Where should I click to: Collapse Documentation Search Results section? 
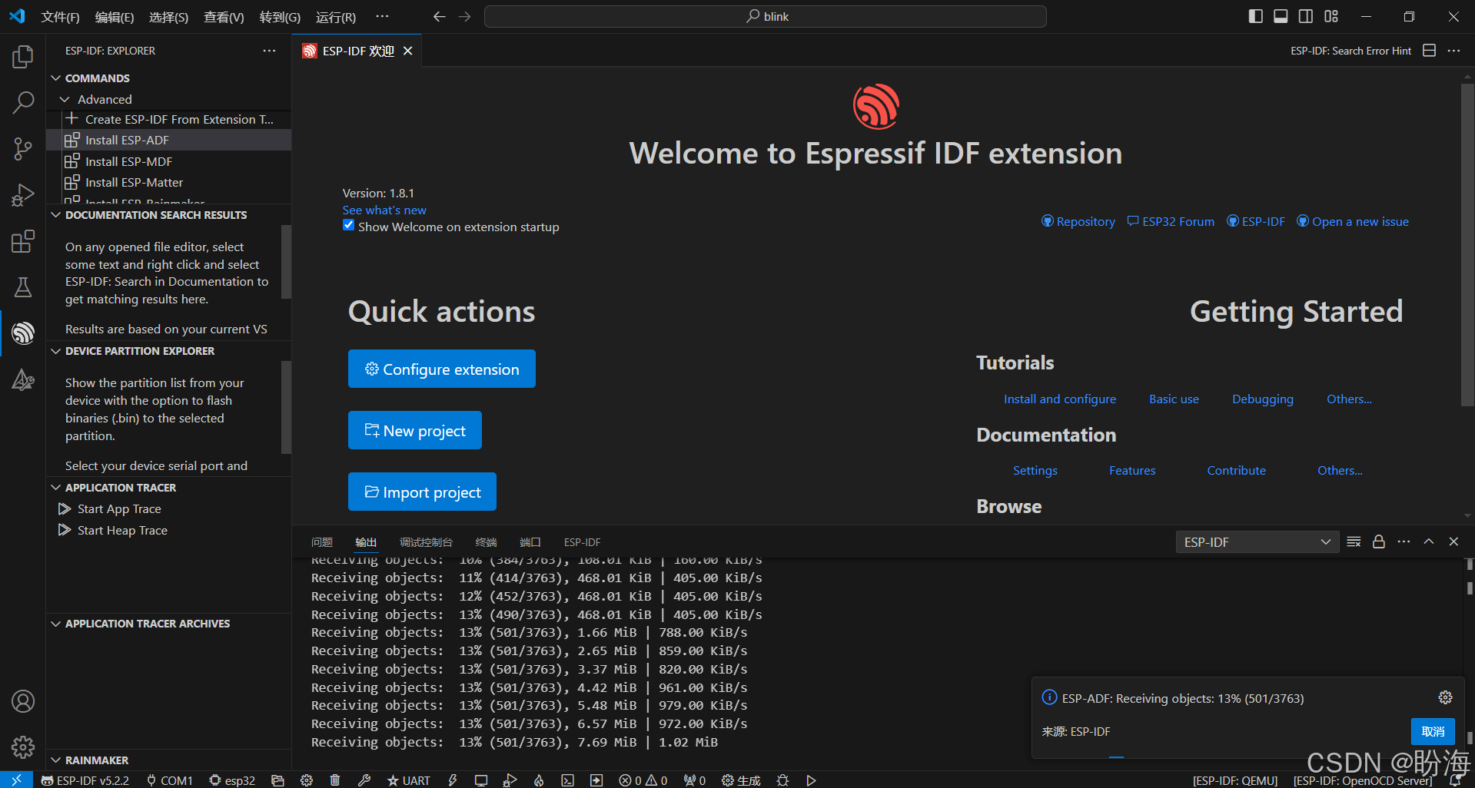coord(55,215)
